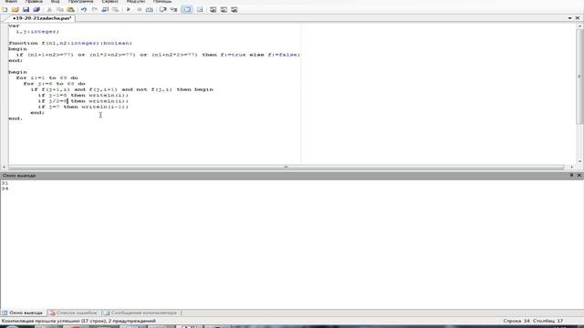The width and height of the screenshot is (584, 328).
Task: Click the editor scroll-up arrow
Action: 579,26
